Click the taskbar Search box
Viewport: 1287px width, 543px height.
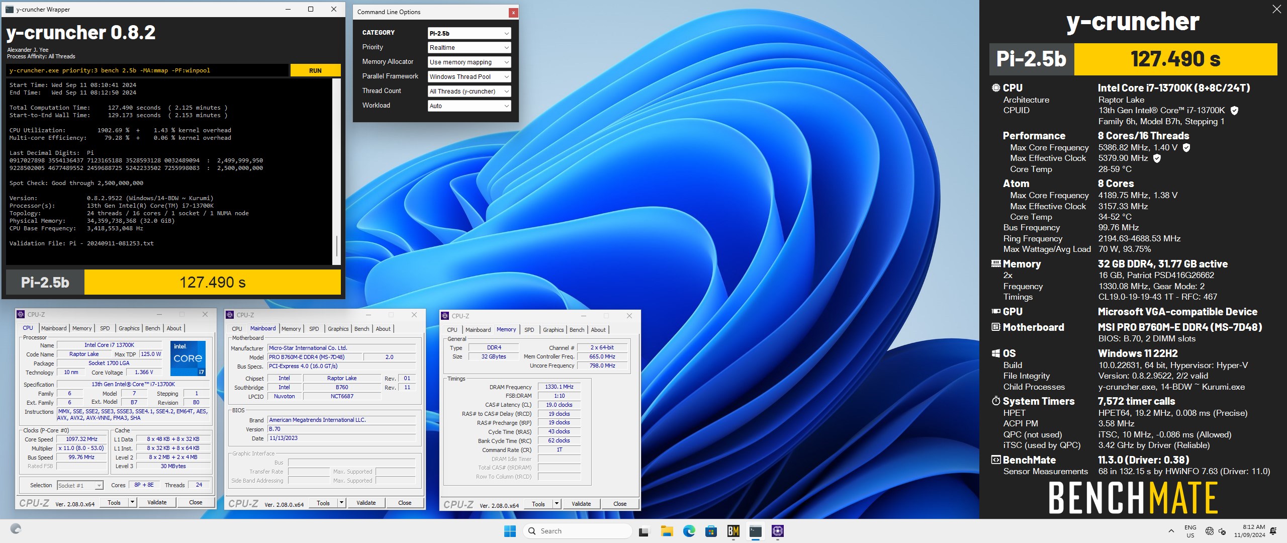(577, 531)
